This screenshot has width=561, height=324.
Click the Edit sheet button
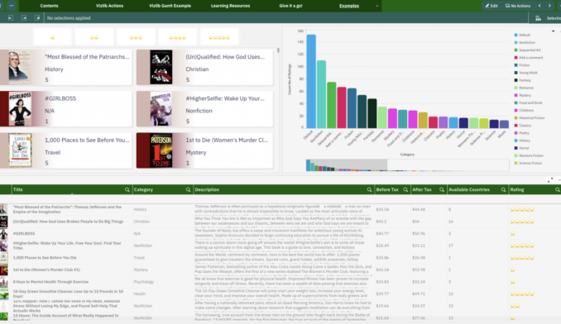coord(491,6)
